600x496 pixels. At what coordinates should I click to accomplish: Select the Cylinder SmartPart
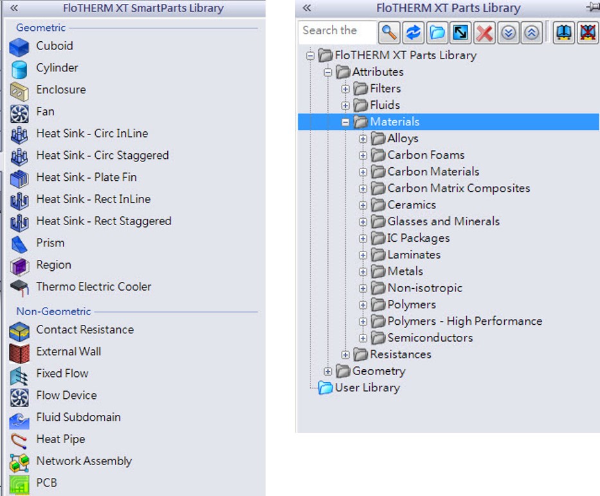tap(57, 68)
